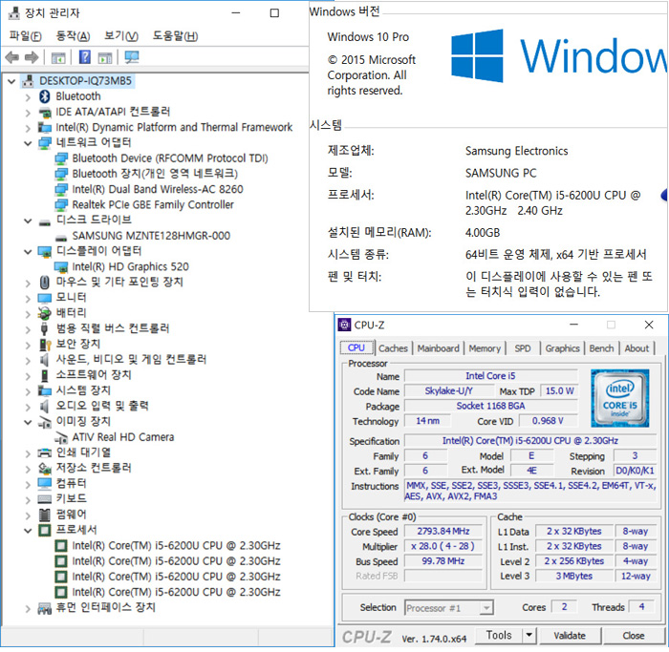This screenshot has height=652, width=669.
Task: Expand the Bluetooth category
Action: coord(28,97)
